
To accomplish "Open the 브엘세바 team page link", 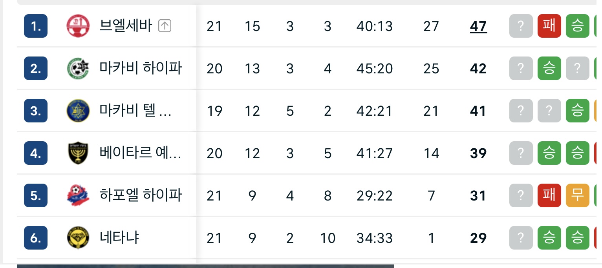I will click(x=126, y=26).
